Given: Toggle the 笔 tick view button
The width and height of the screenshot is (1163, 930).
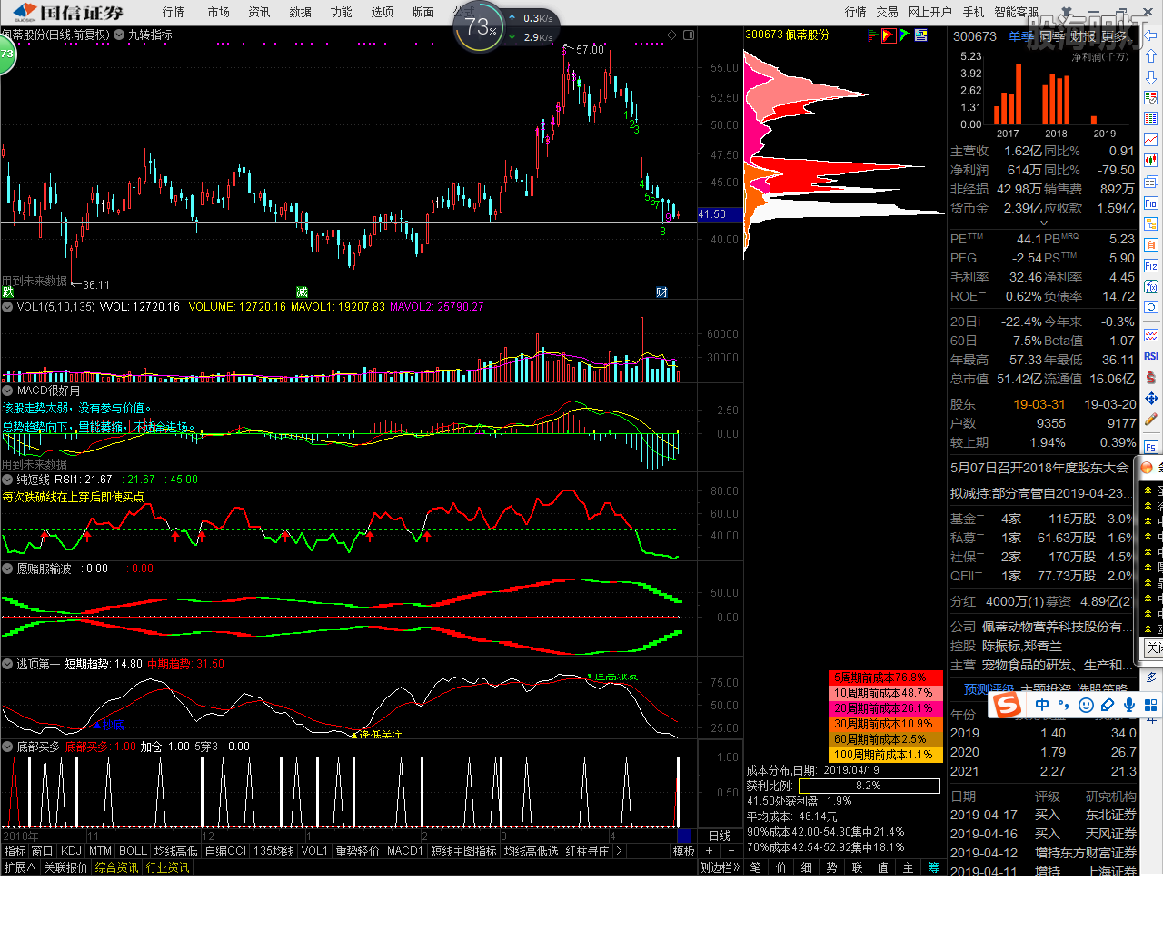Looking at the screenshot, I should click(x=756, y=867).
